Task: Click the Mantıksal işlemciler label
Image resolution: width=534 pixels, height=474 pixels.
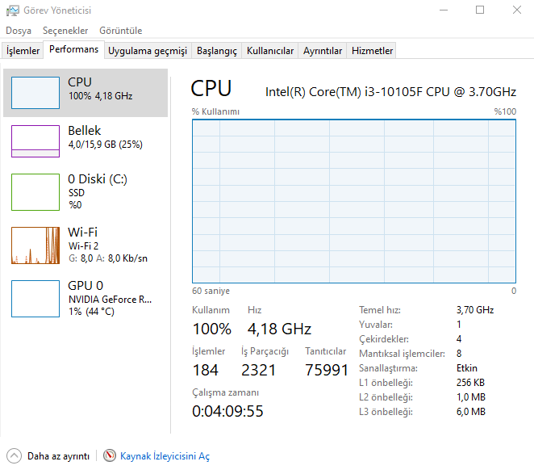Action: pos(402,354)
